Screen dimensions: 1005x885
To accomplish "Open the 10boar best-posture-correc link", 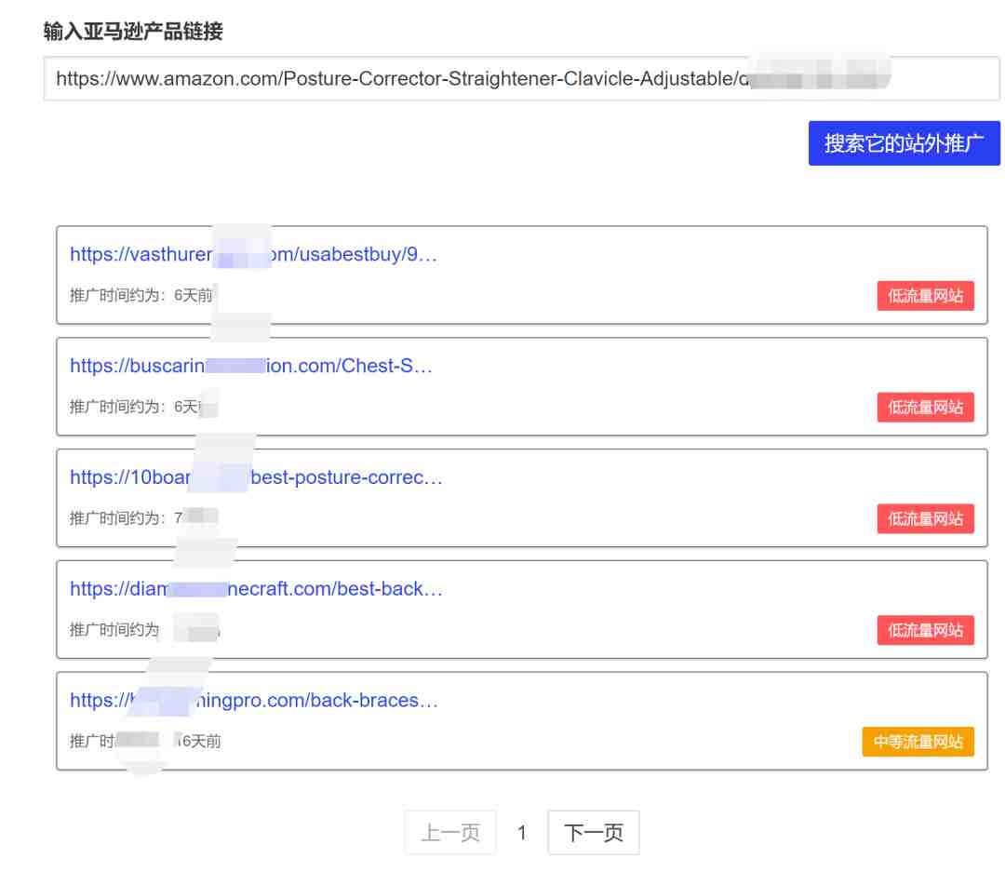I will click(256, 477).
